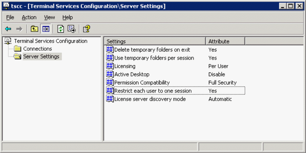Image resolution: width=306 pixels, height=153 pixels.
Task: Sort by the Attribute column header
Action: coord(225,41)
